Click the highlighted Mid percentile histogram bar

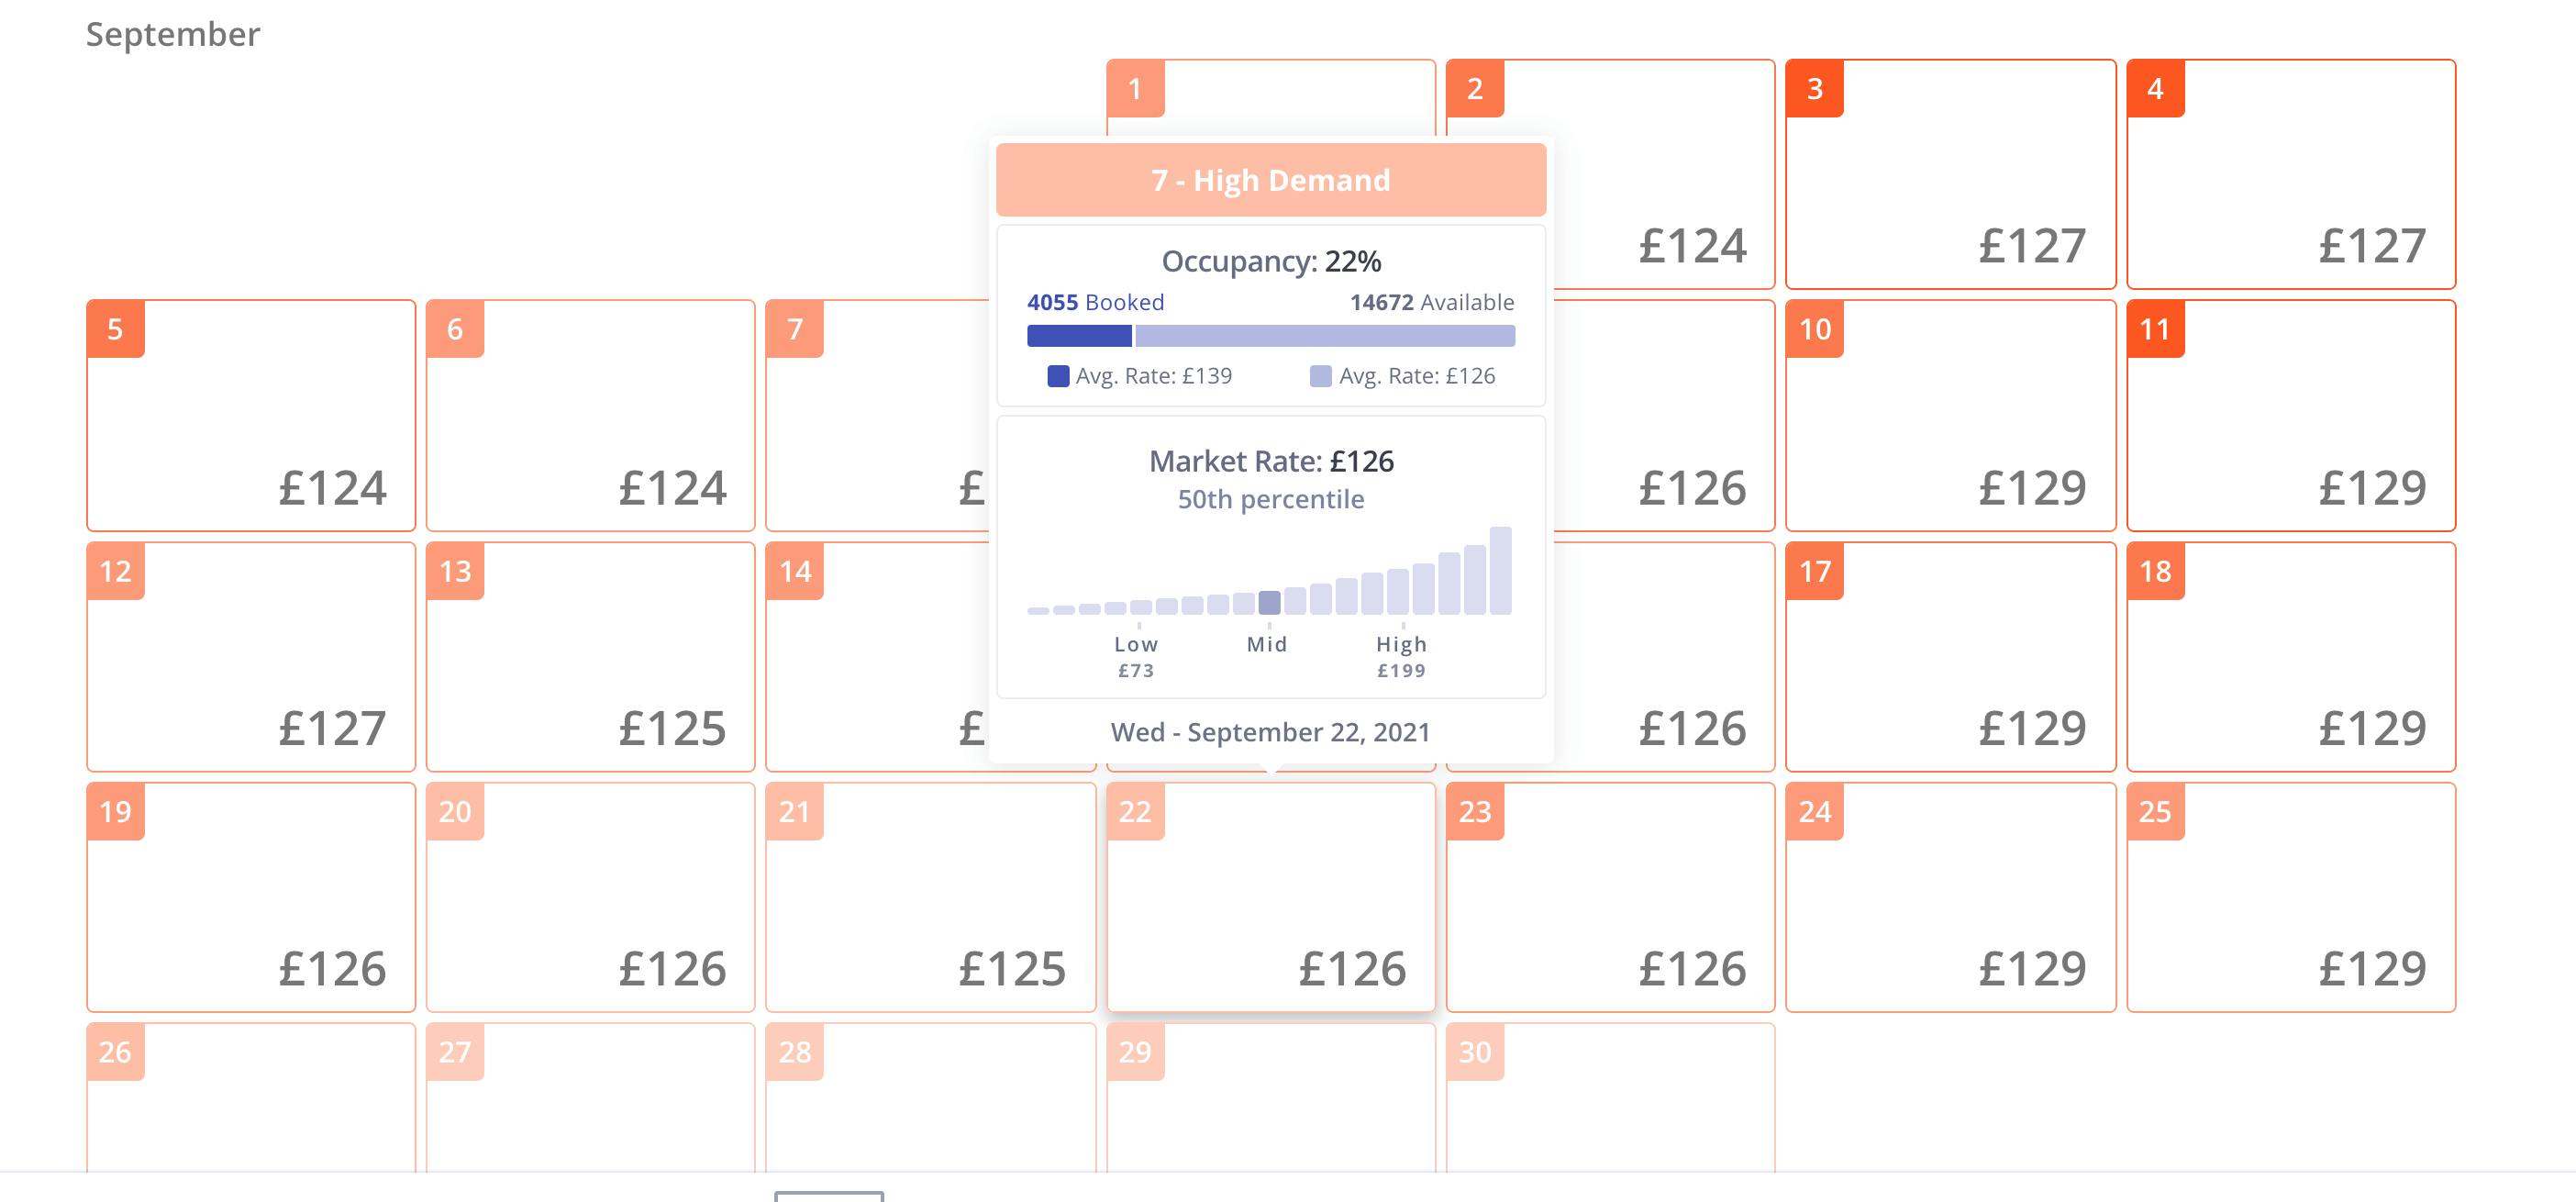pos(1269,602)
